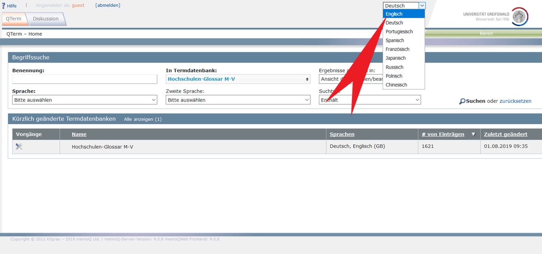Sort the table by Zuletzt geändert

505,134
